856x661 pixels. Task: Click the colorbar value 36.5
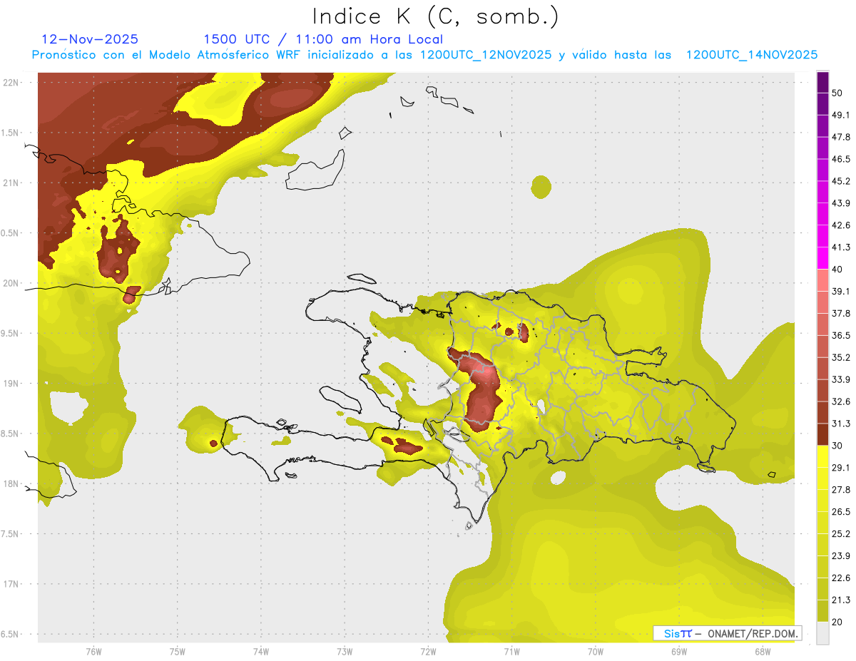point(842,335)
